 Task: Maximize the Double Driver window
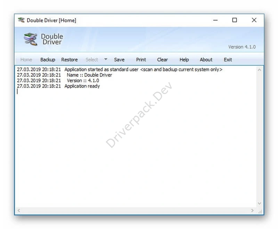pyautogui.click(x=234, y=20)
